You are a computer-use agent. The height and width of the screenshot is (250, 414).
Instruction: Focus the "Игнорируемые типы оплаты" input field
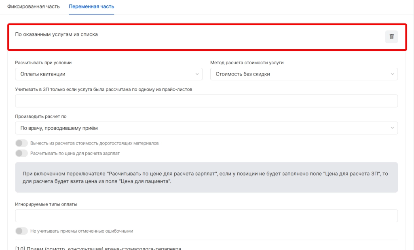pos(206,216)
